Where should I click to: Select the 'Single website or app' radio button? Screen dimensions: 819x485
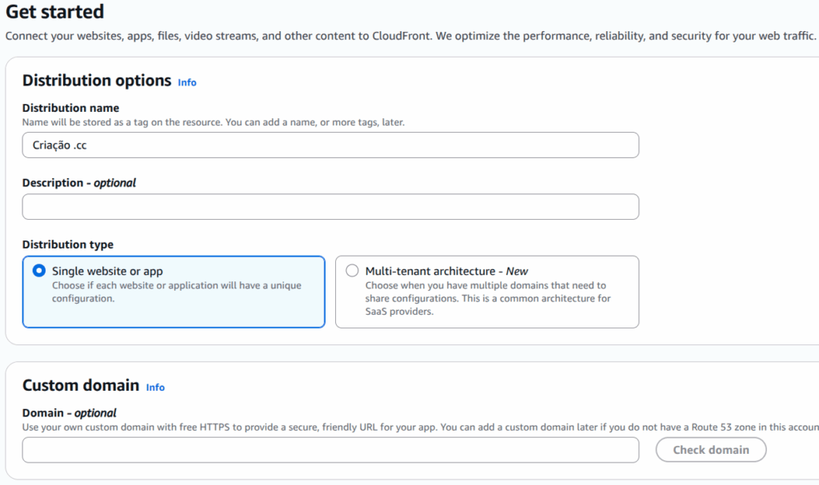click(39, 271)
